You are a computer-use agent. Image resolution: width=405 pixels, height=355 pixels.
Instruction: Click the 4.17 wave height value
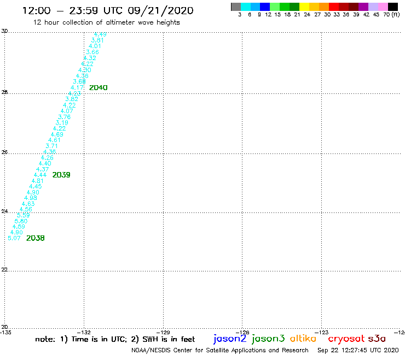[77, 87]
